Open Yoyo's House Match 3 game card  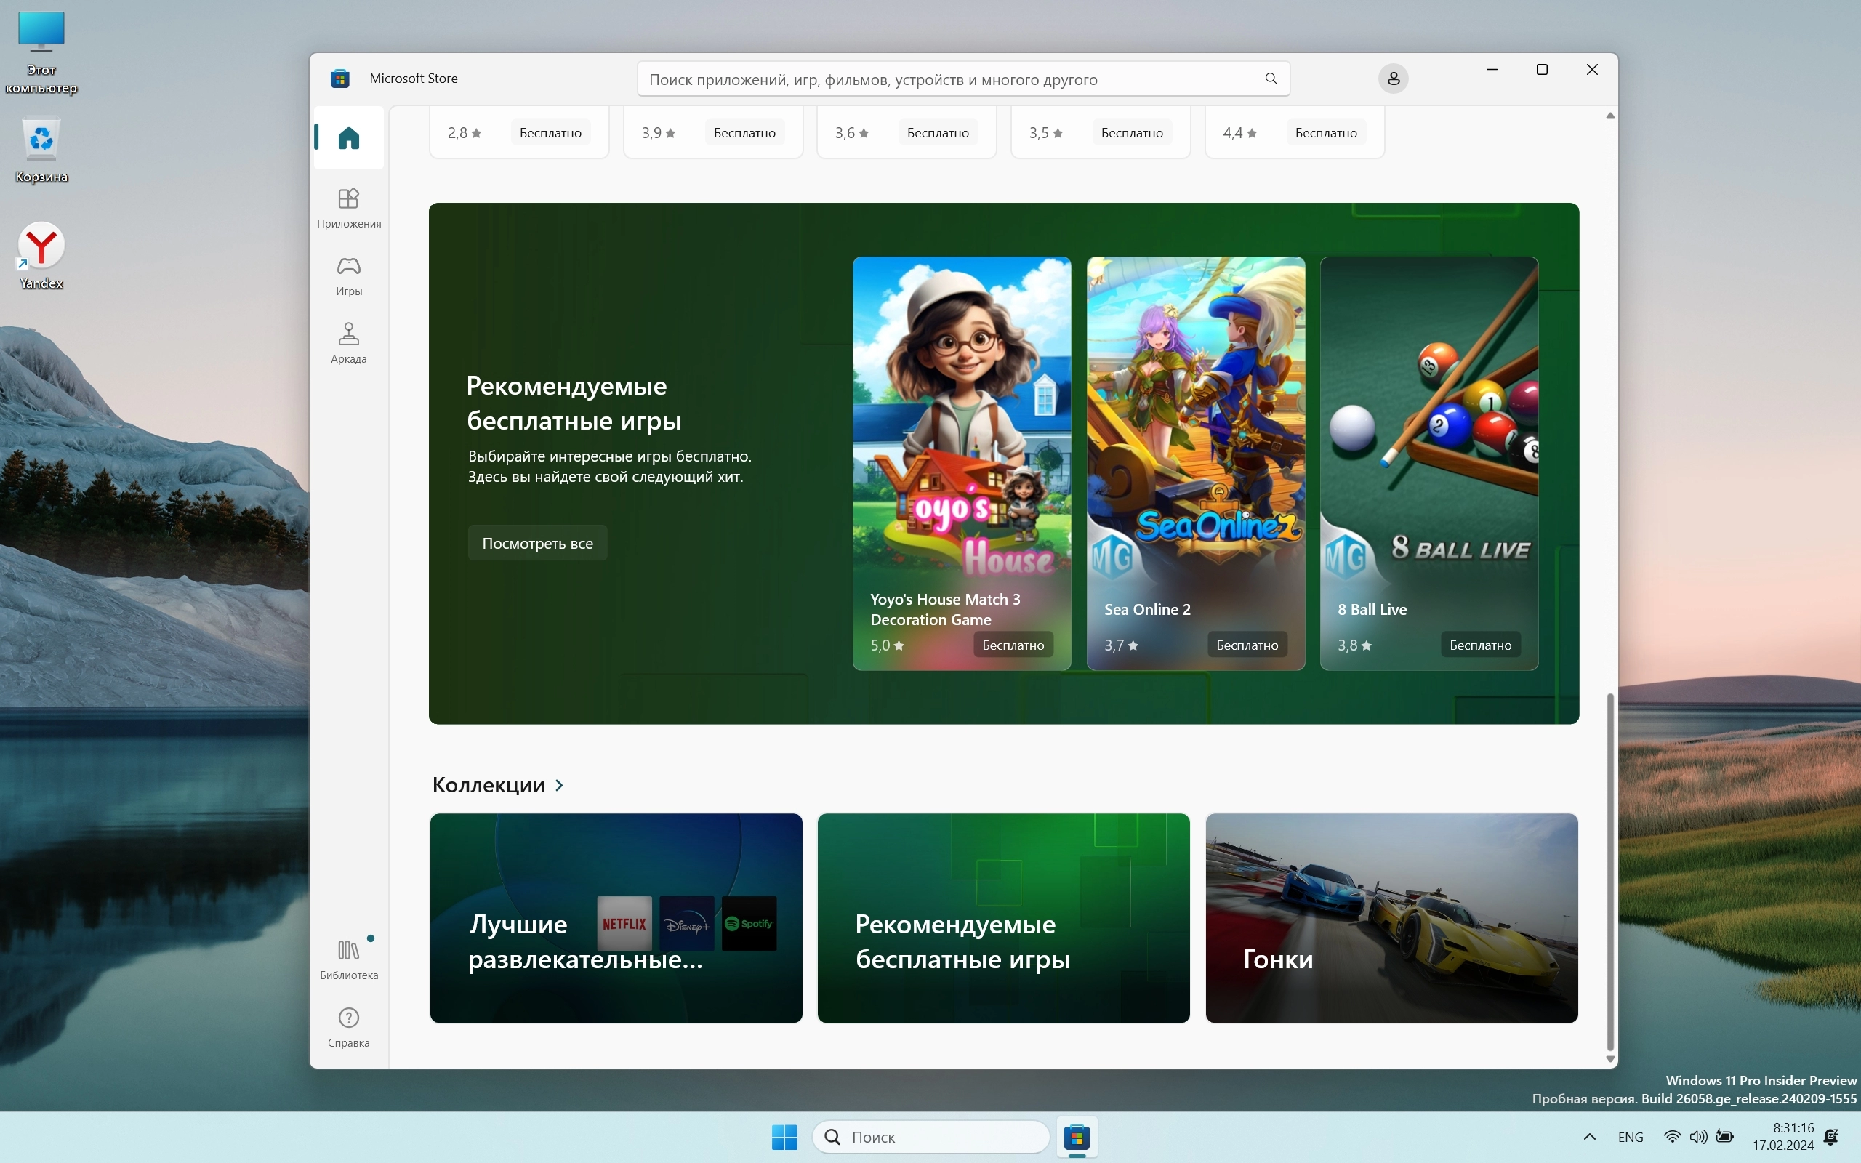tap(961, 462)
